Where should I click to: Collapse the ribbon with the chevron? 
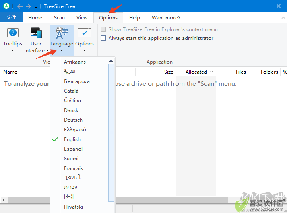tap(283, 18)
